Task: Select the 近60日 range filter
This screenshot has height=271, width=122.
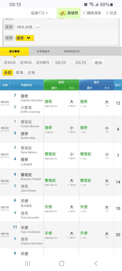Action: click(x=10, y=62)
